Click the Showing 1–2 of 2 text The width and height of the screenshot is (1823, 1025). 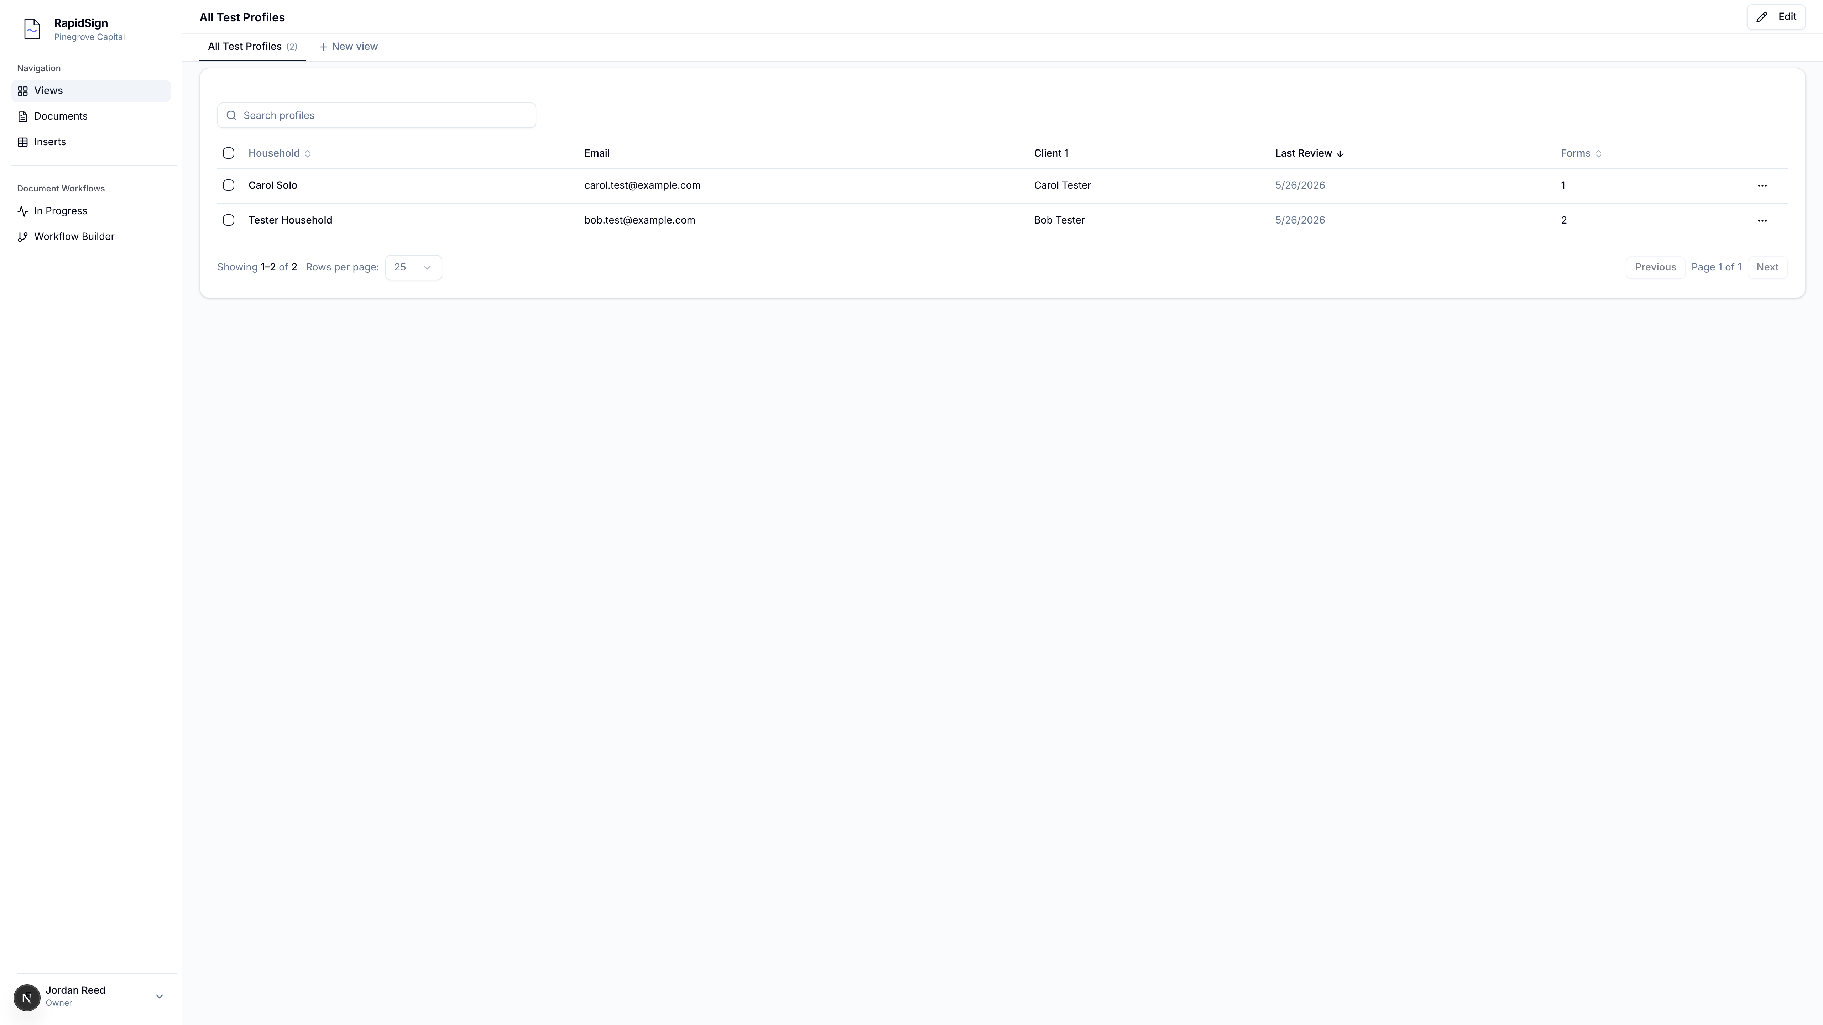[x=257, y=267]
